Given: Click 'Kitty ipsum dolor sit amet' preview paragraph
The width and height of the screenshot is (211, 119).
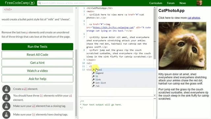Looking at the screenshot, I should [x=182, y=79].
